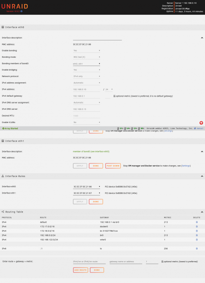
Task: Click the green Array Started status icon
Action: [3, 129]
